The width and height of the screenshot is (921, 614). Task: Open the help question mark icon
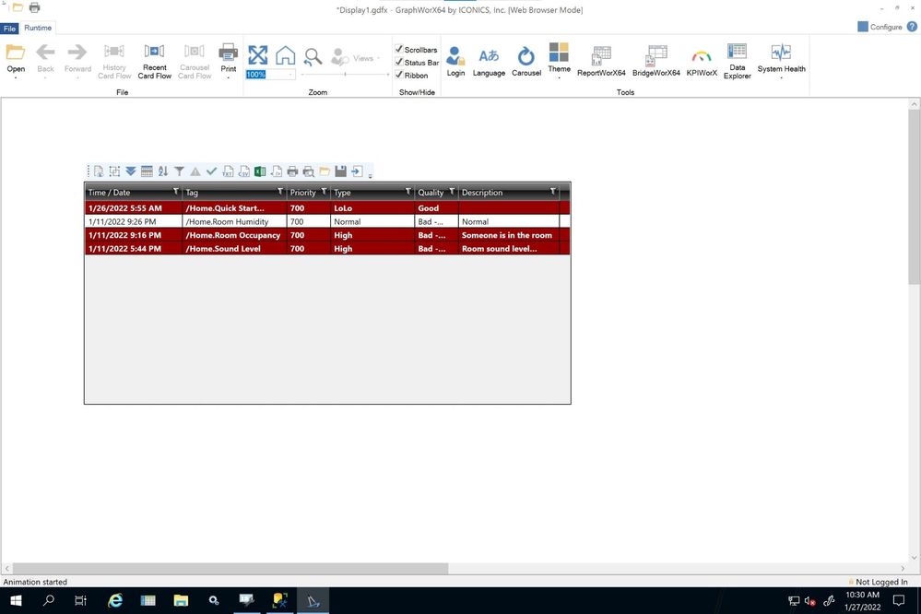(x=912, y=27)
